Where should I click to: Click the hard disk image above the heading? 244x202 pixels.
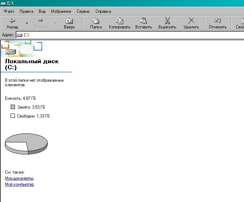click(x=11, y=52)
